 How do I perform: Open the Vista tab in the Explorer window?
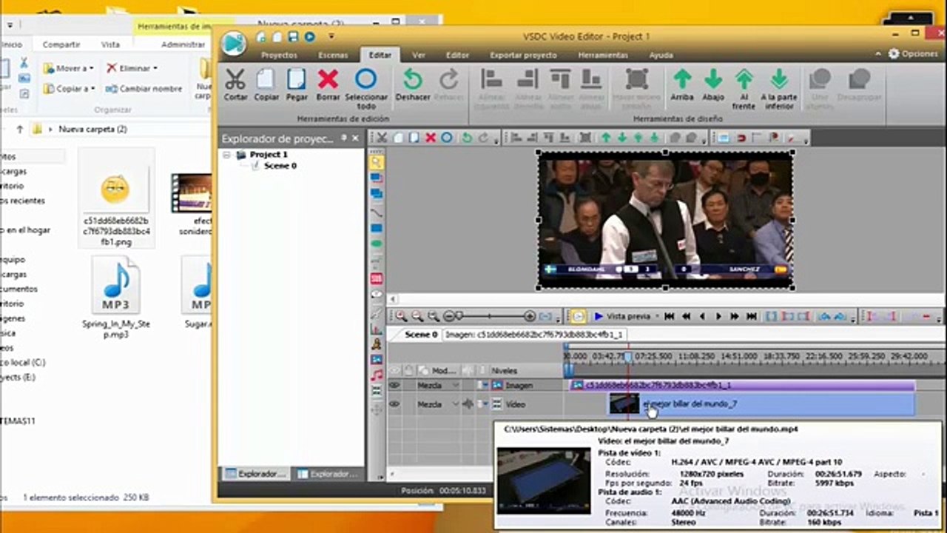[x=110, y=44]
